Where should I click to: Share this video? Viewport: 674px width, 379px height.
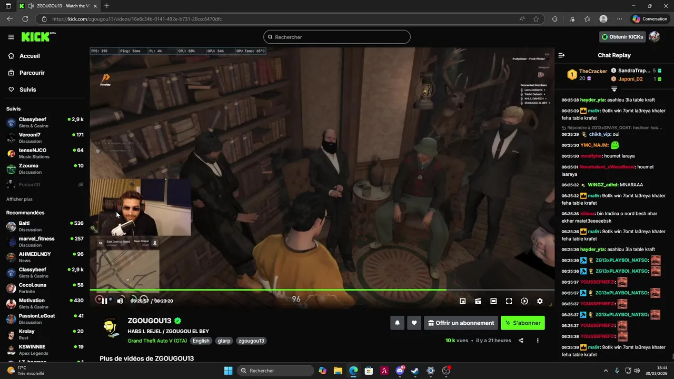521,341
